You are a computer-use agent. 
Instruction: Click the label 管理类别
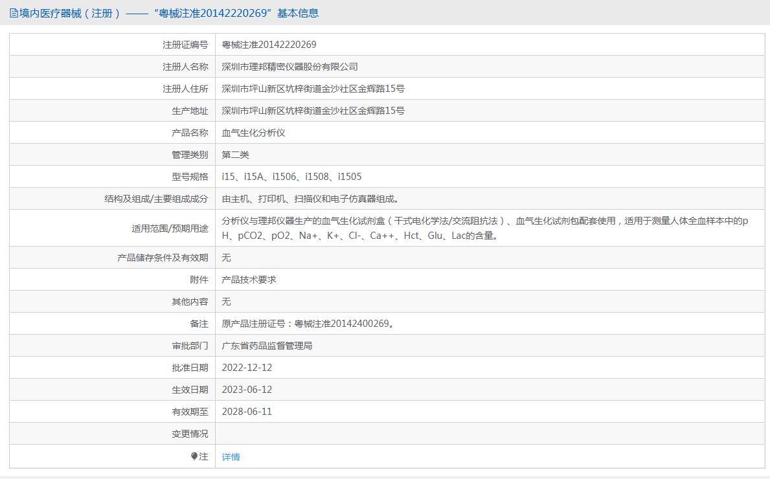click(x=190, y=155)
